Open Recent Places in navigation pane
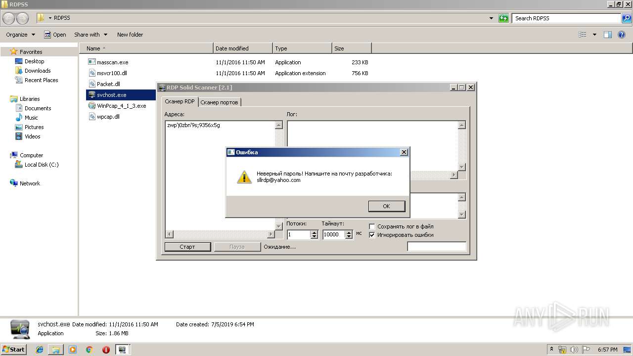Screen dimensions: 633x356 [x=41, y=80]
